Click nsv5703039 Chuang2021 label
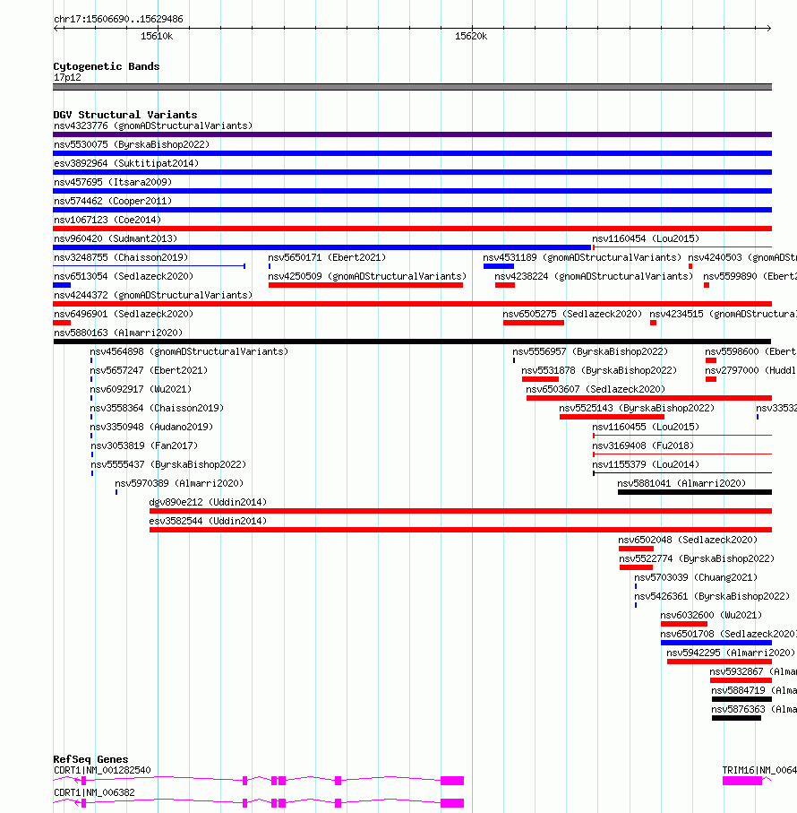This screenshot has width=797, height=813. [696, 577]
